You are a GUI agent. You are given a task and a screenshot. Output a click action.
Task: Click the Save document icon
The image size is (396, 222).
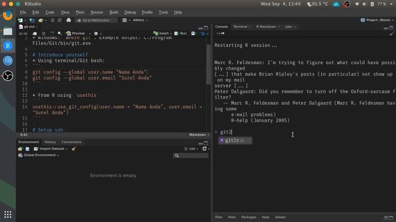53,20
